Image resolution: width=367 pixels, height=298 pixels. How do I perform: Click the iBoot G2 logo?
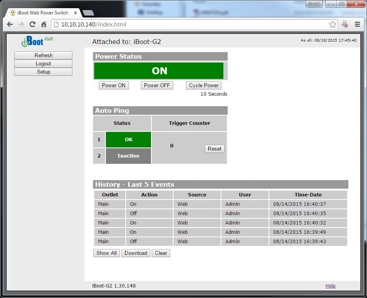37,41
